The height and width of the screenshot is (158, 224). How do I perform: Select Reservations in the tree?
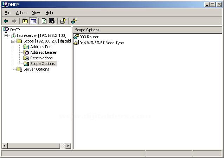[x=41, y=58]
